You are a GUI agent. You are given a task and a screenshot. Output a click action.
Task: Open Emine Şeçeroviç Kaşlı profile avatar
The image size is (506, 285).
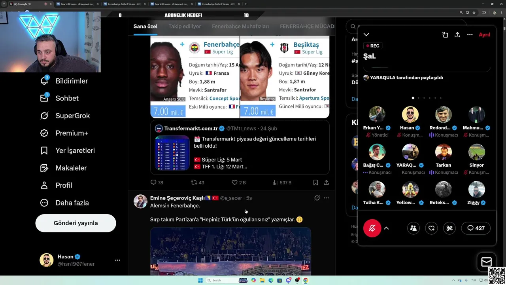[x=140, y=201]
